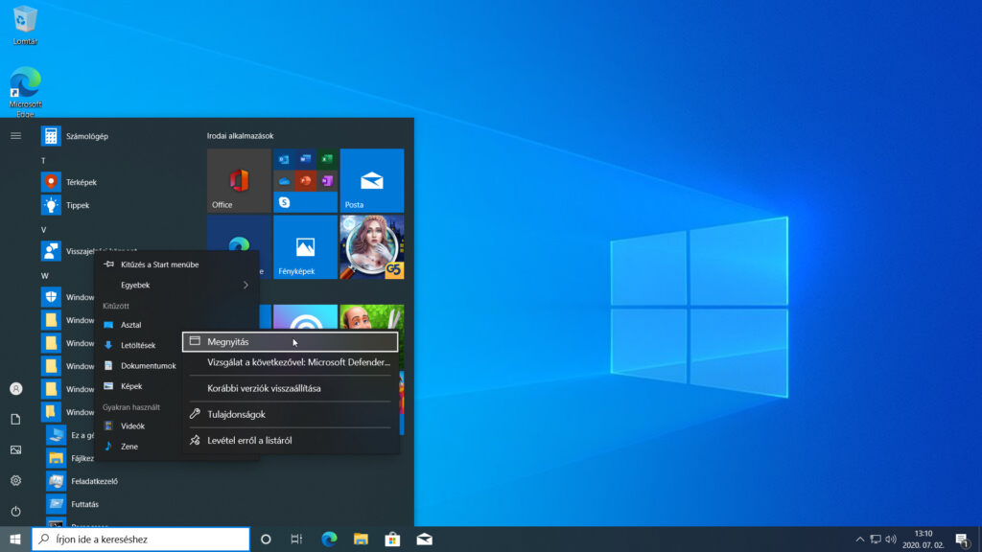Open the notification center icon
The image size is (982, 552).
tap(963, 540)
